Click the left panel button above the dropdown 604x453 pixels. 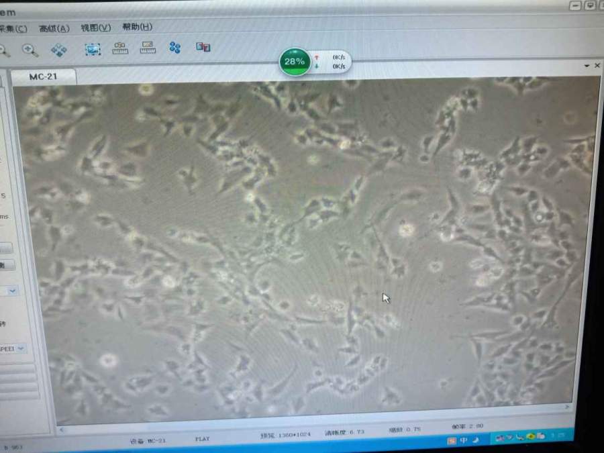click(7, 265)
